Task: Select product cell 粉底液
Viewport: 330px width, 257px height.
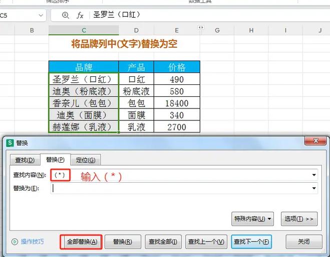Action: [136, 91]
